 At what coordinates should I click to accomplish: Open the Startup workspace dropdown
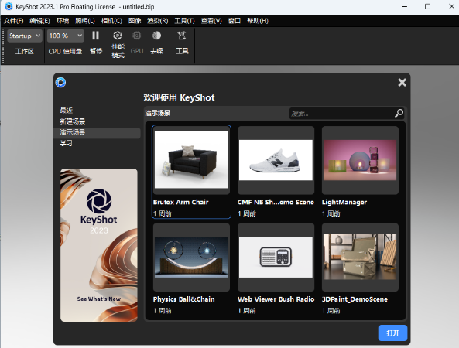tap(25, 36)
